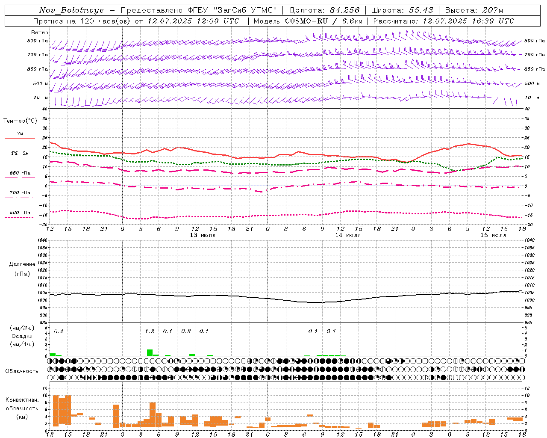The width and height of the screenshot is (547, 438).
Task: Click the Ветер wind panel label
Action: 40,33
